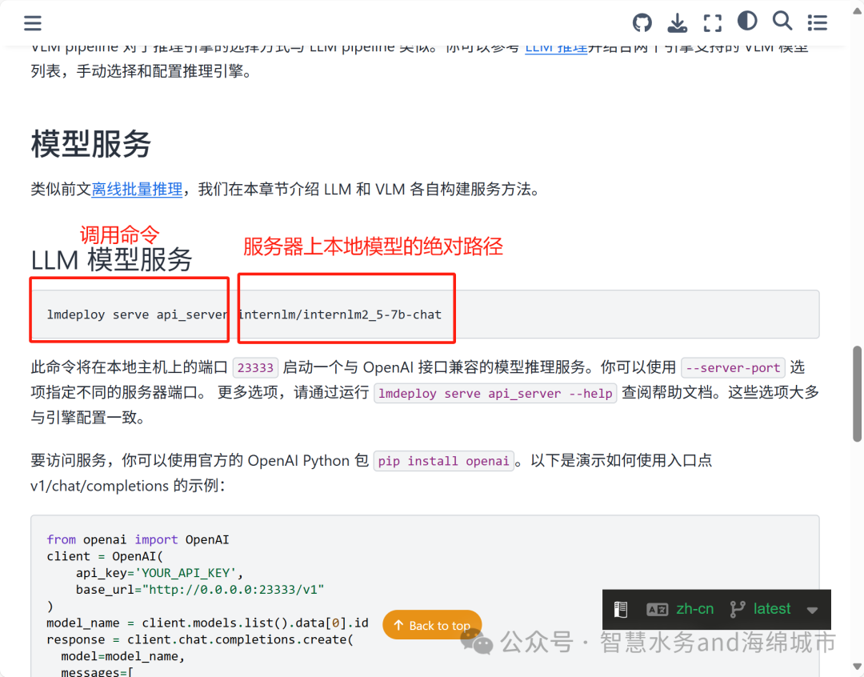
Task: Click the lmdeploy serve api_server --help code
Action: pyautogui.click(x=495, y=393)
